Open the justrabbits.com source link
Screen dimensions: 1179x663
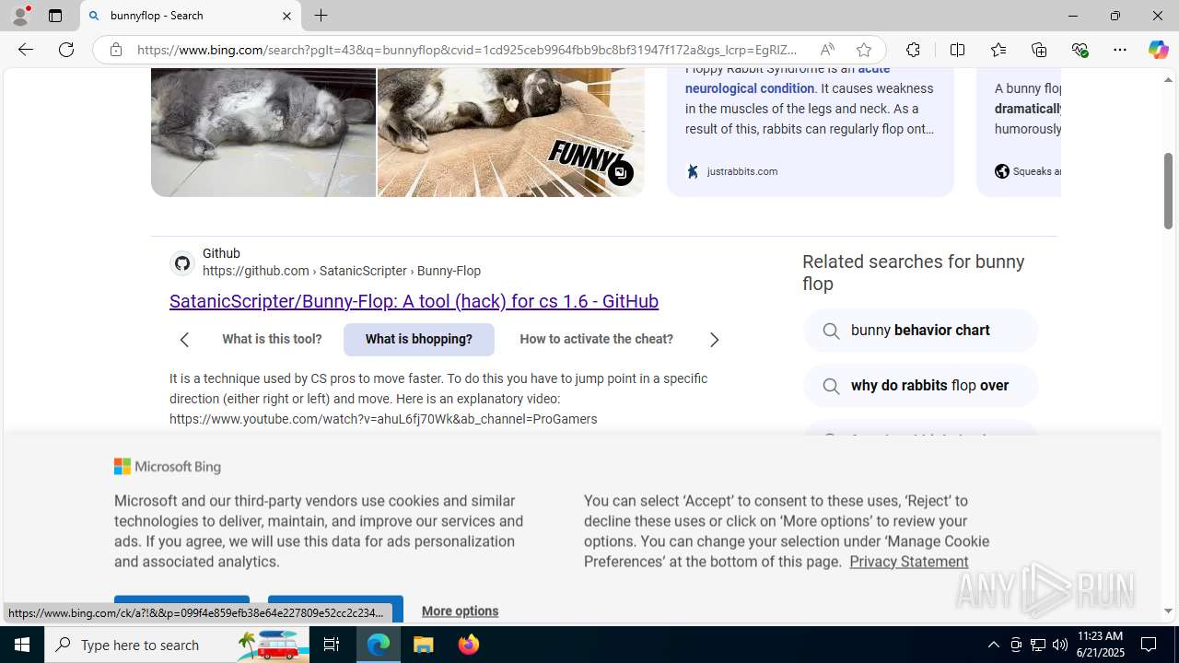[x=741, y=171]
